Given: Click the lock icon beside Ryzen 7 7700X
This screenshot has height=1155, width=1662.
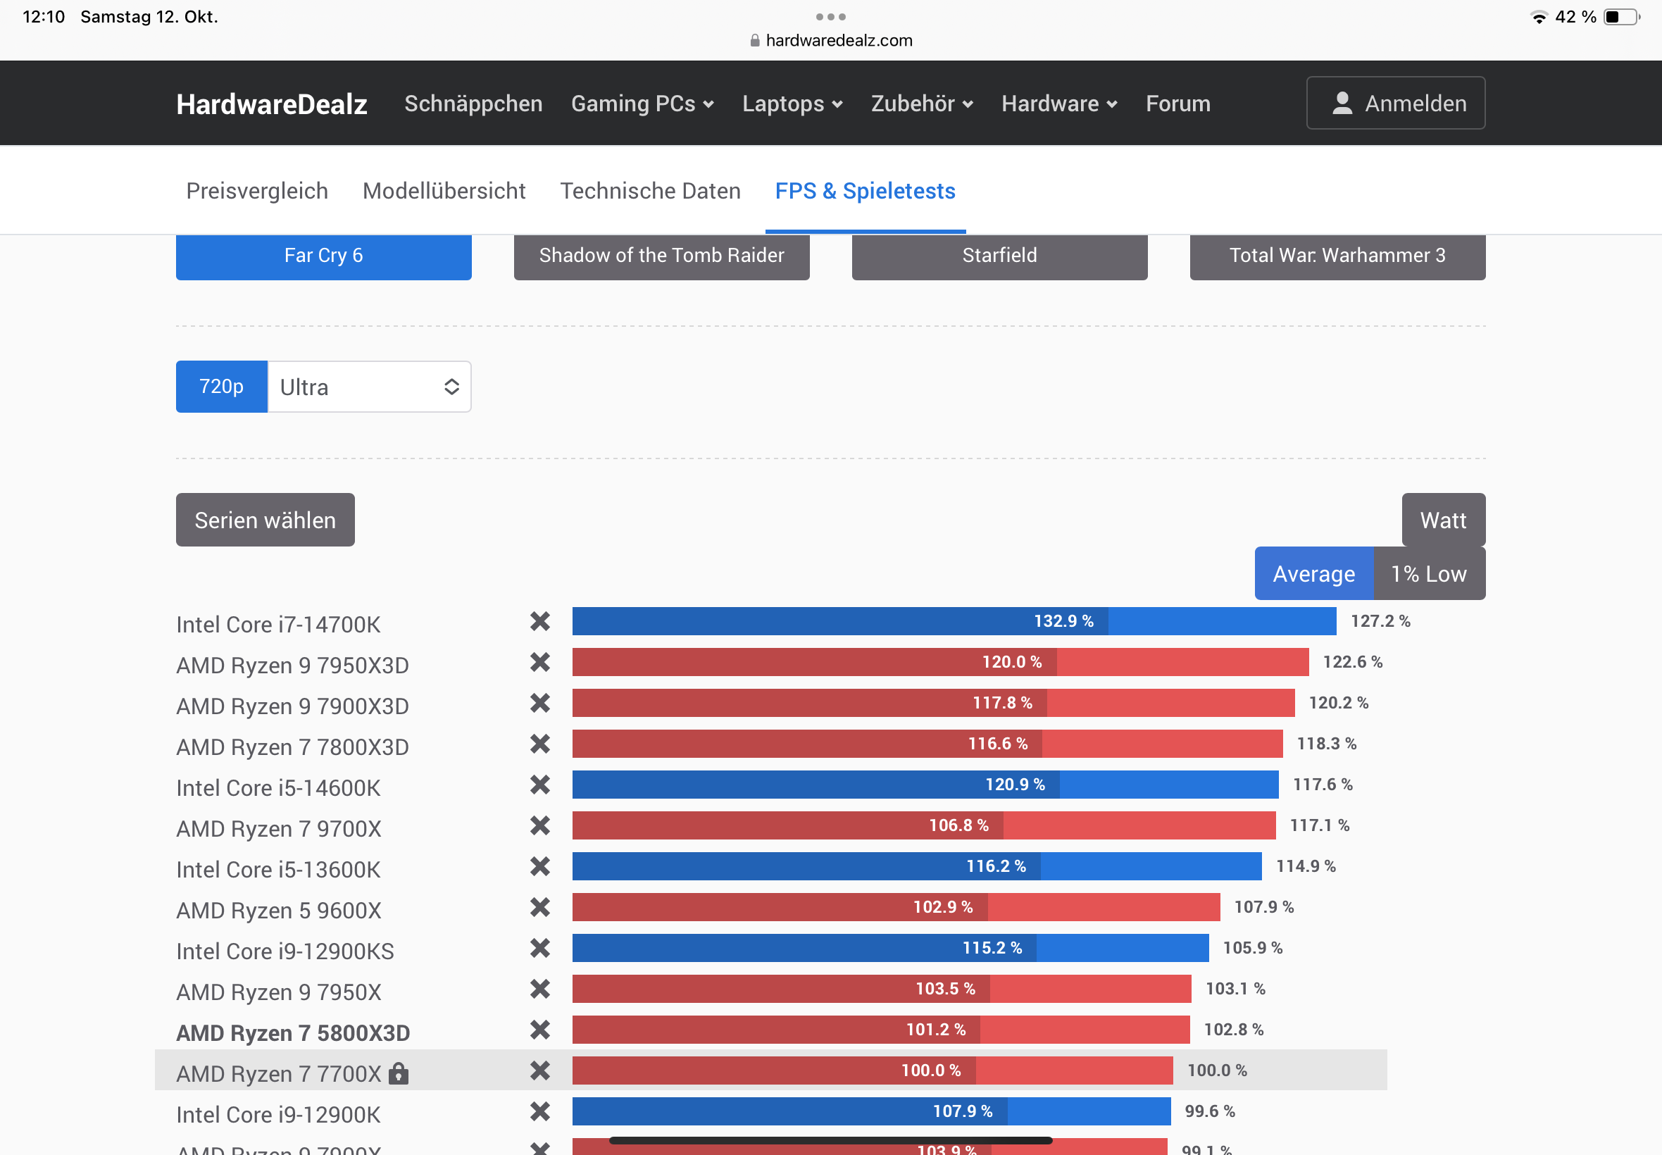Looking at the screenshot, I should pos(399,1073).
